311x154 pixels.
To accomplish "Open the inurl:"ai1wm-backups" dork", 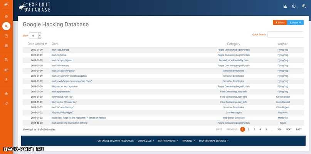I will (x=63, y=107).
